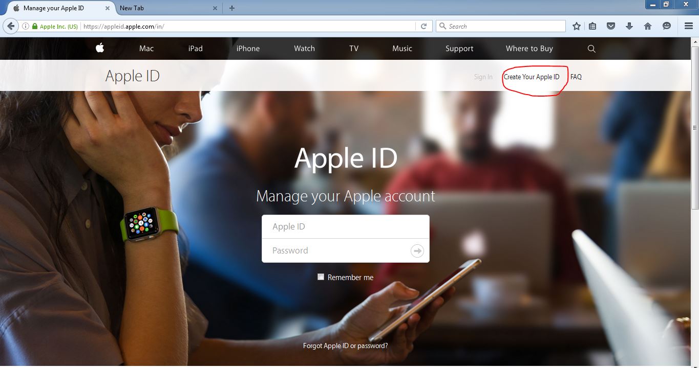Open the downloads arrow icon

pyautogui.click(x=629, y=26)
